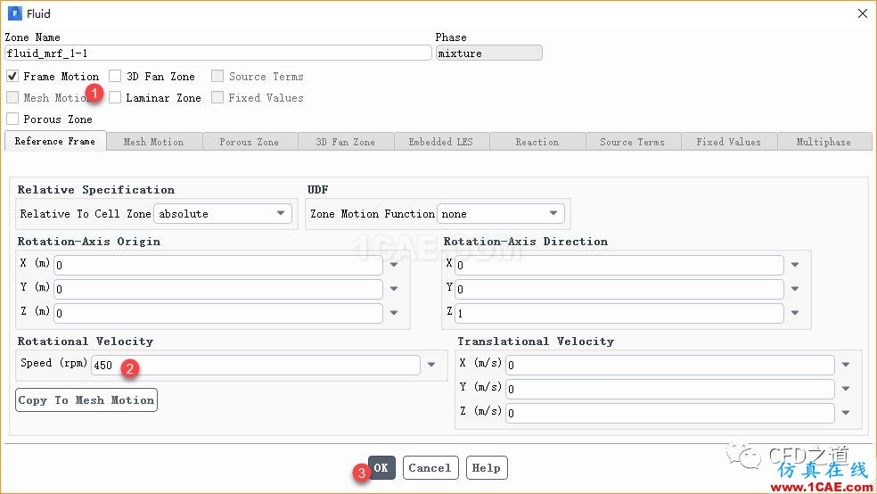Open the Multiphase tab
This screenshot has width=877, height=494.
[x=824, y=142]
